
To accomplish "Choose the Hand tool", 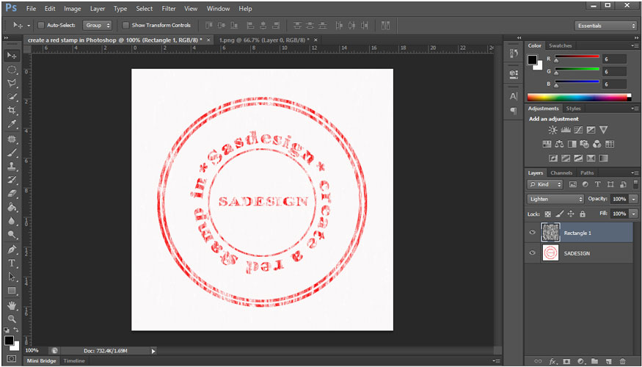I will [12, 305].
